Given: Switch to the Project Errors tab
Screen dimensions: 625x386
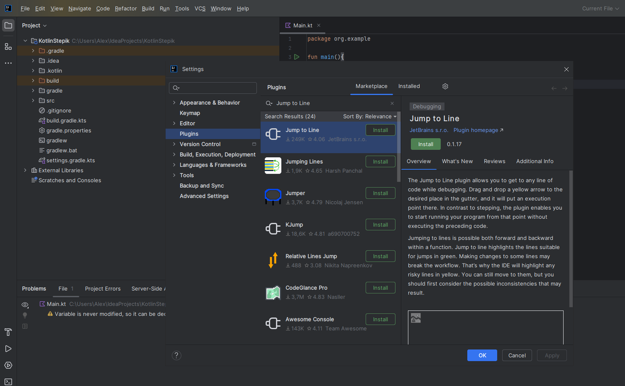Looking at the screenshot, I should [103, 289].
